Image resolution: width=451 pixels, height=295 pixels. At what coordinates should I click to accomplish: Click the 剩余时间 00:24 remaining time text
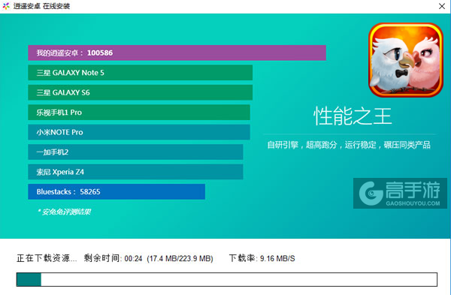point(113,258)
